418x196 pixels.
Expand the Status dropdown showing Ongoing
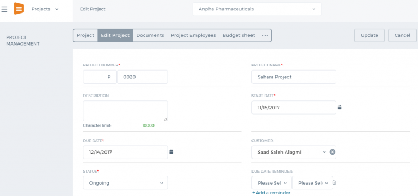[125, 183]
